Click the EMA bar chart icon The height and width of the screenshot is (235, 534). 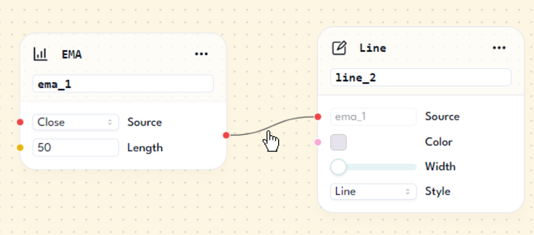pos(40,54)
